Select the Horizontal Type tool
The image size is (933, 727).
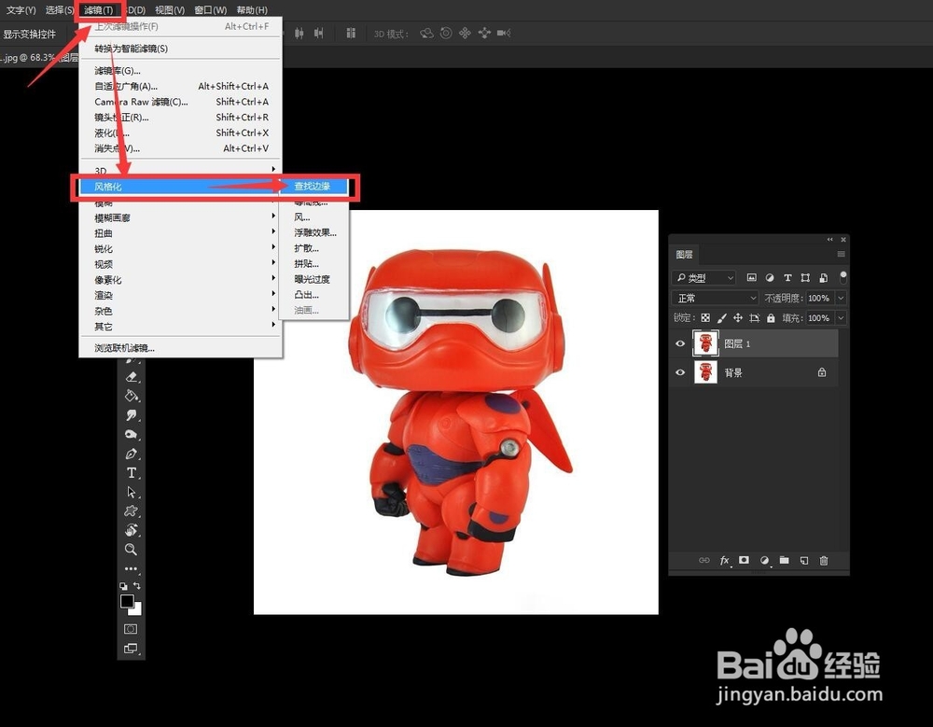tap(132, 473)
